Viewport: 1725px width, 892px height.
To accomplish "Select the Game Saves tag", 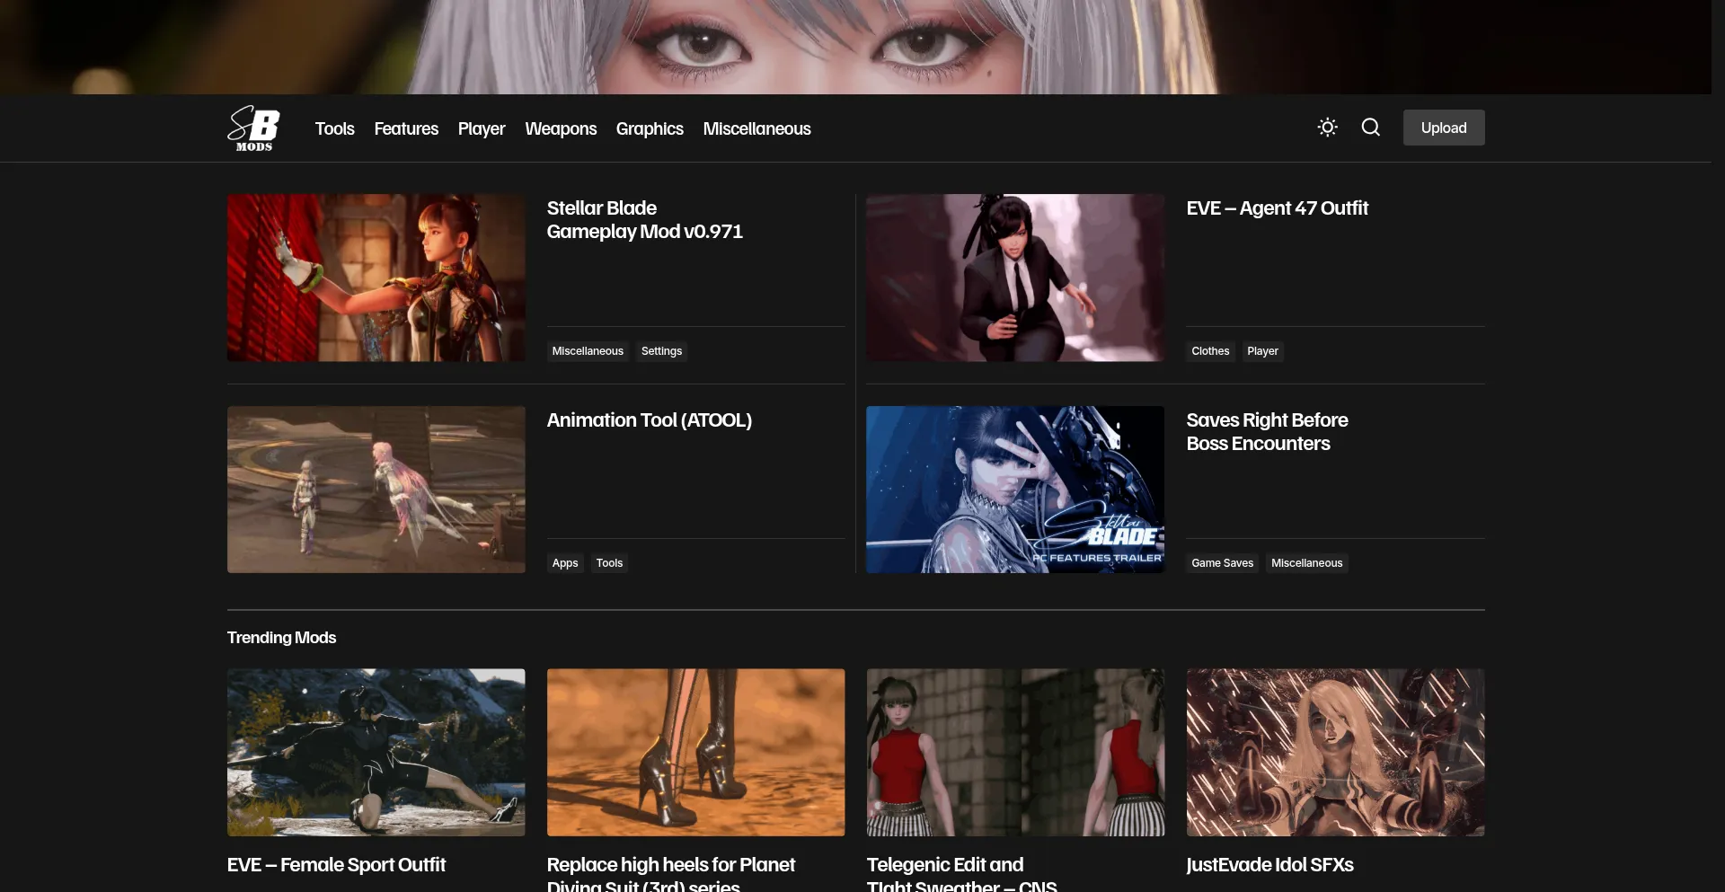I will [x=1222, y=563].
